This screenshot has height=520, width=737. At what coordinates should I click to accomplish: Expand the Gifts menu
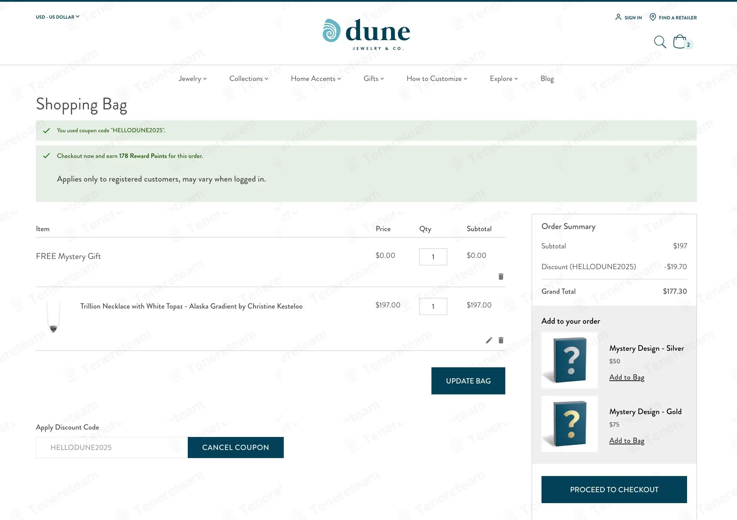click(x=373, y=78)
